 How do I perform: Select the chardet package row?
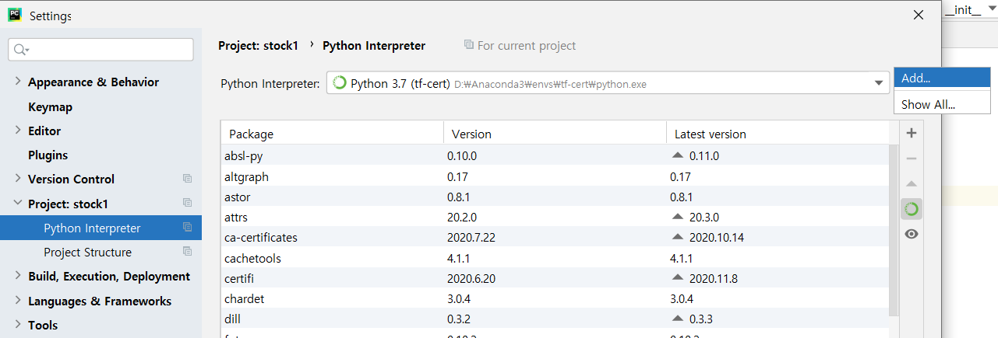coord(555,298)
